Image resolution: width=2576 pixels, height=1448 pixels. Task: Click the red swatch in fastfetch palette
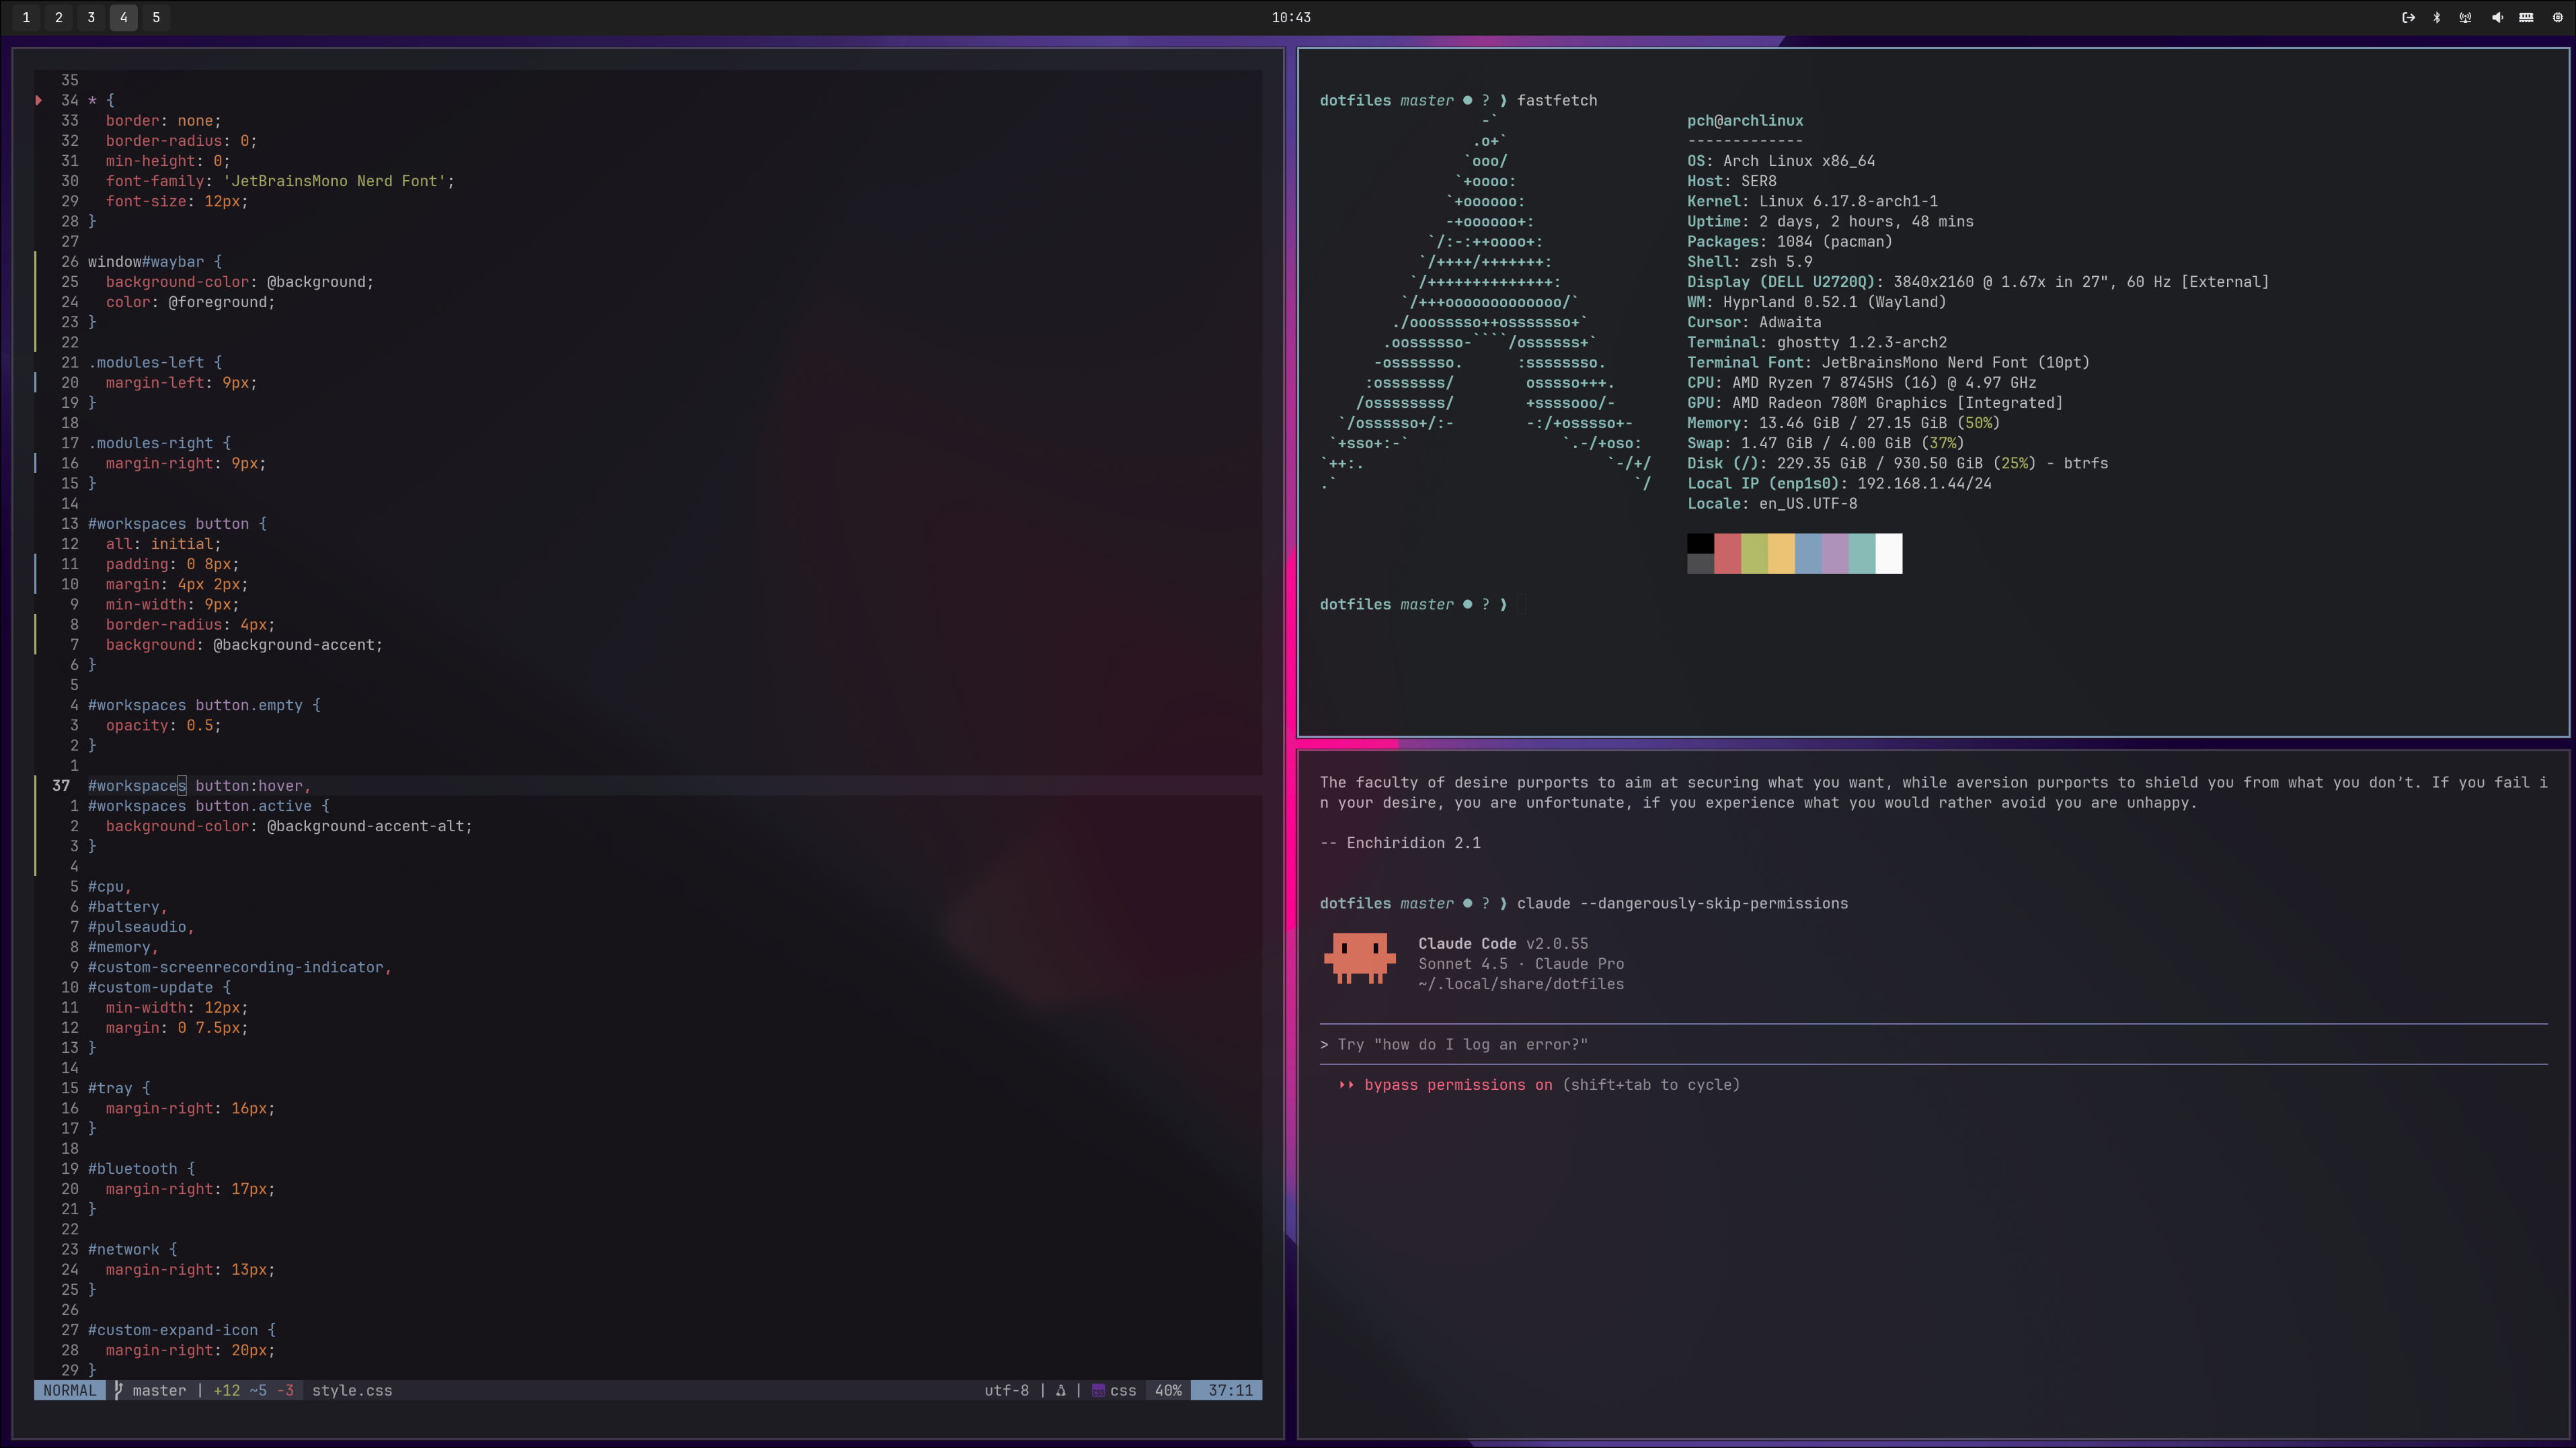click(1727, 554)
